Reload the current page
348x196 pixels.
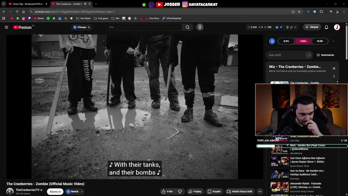pyautogui.click(x=17, y=12)
